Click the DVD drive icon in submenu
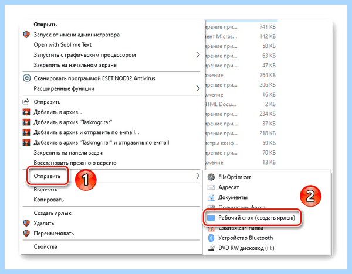Image resolution: width=352 pixels, height=274 pixels. coord(211,248)
